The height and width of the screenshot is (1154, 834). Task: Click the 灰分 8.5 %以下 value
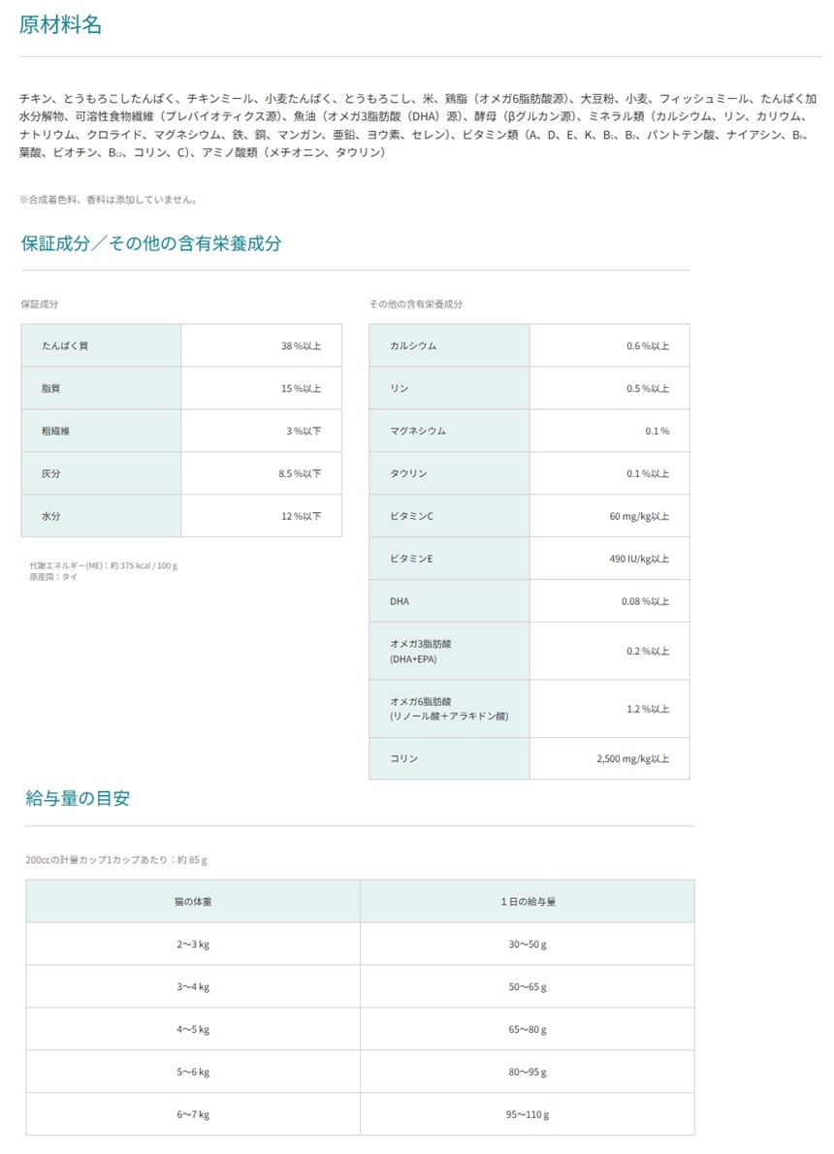pyautogui.click(x=299, y=473)
